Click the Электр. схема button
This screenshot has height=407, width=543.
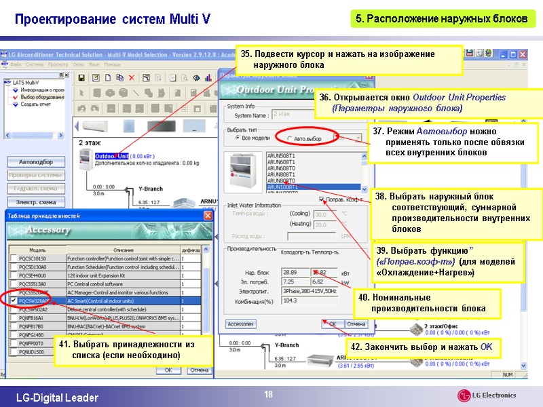coord(36,202)
